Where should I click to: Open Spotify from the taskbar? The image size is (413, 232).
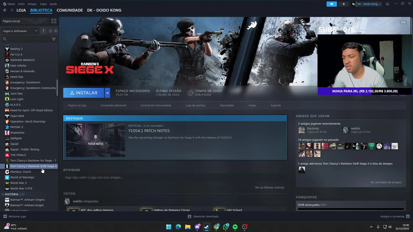tap(235, 227)
